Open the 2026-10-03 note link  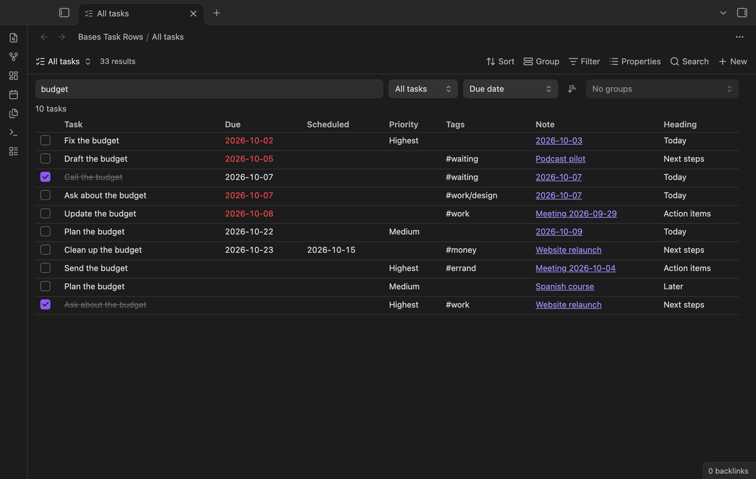(559, 141)
